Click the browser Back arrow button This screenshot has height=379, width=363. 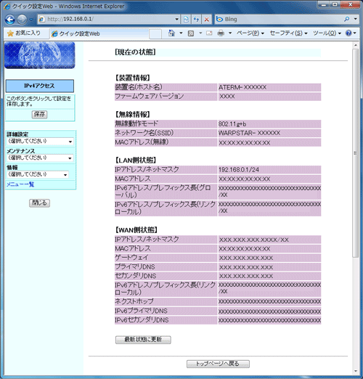pyautogui.click(x=10, y=20)
